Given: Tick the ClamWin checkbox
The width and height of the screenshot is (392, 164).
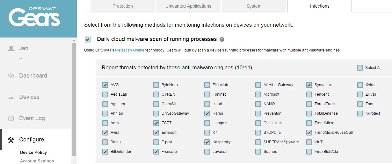Looking at the screenshot, I should pyautogui.click(x=156, y=104).
